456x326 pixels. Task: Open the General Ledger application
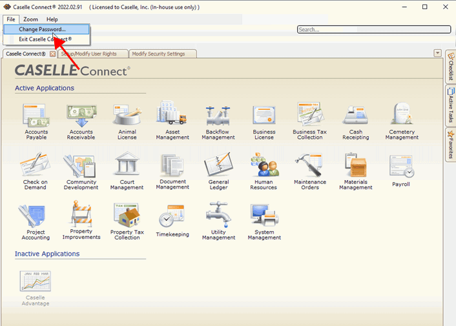point(218,171)
